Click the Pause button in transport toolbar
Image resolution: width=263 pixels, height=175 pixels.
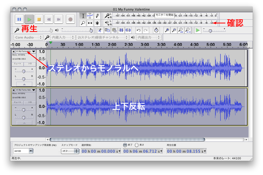[x=19, y=19]
